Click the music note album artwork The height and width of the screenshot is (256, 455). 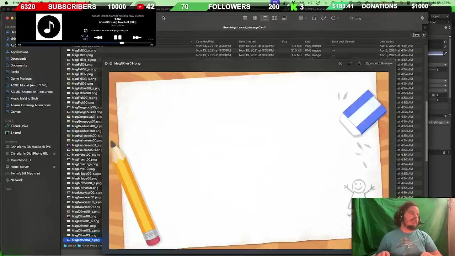[x=49, y=27]
